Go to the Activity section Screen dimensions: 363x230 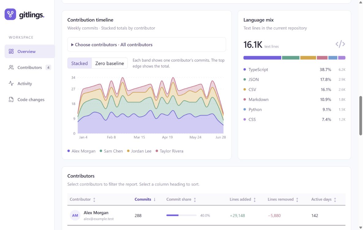(x=30, y=84)
